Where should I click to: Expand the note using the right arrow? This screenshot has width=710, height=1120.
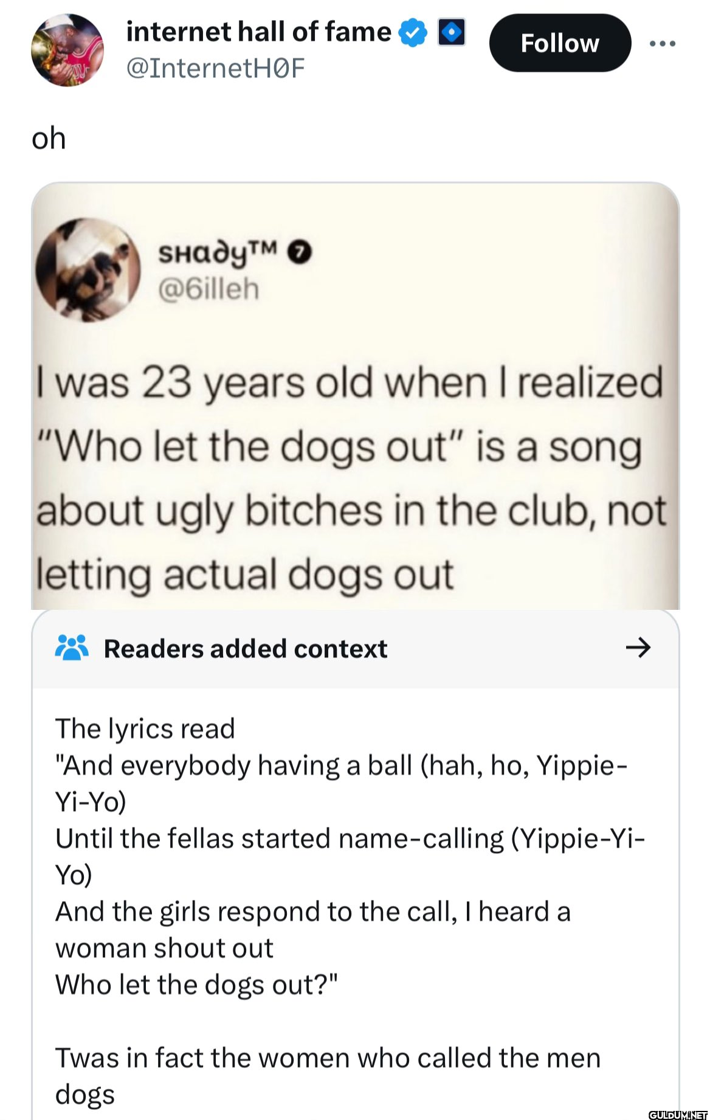pos(638,648)
